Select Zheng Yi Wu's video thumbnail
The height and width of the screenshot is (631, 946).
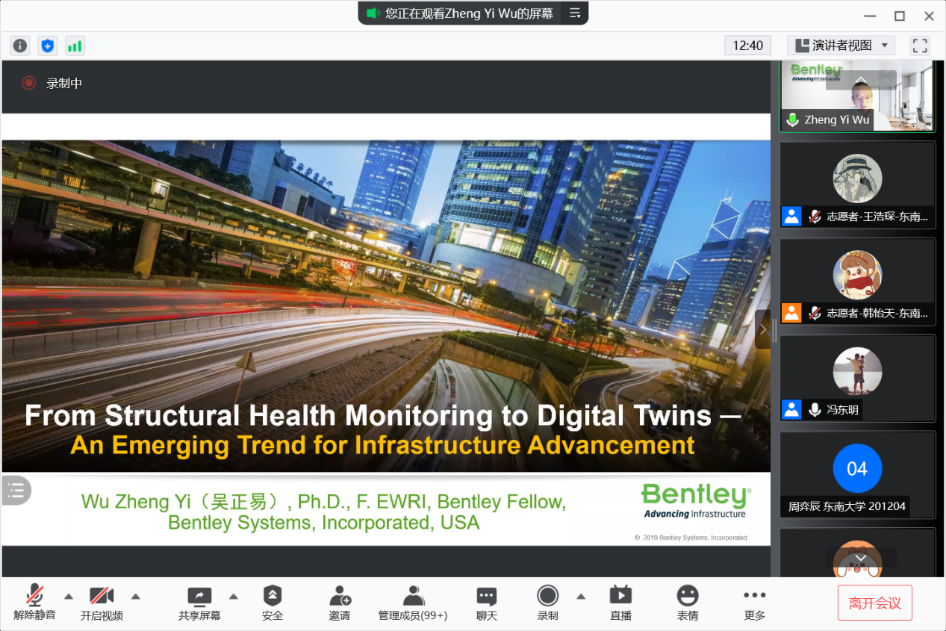[856, 96]
